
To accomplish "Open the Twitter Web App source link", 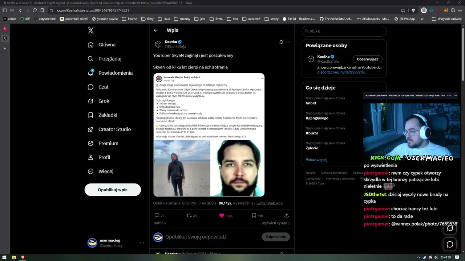I will [269, 203].
